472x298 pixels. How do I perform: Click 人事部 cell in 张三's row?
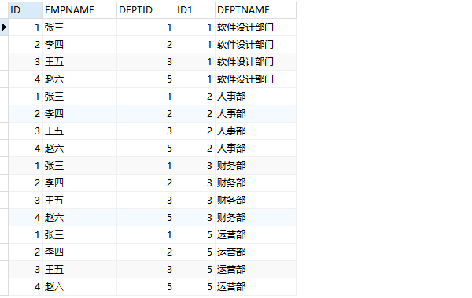pos(256,97)
